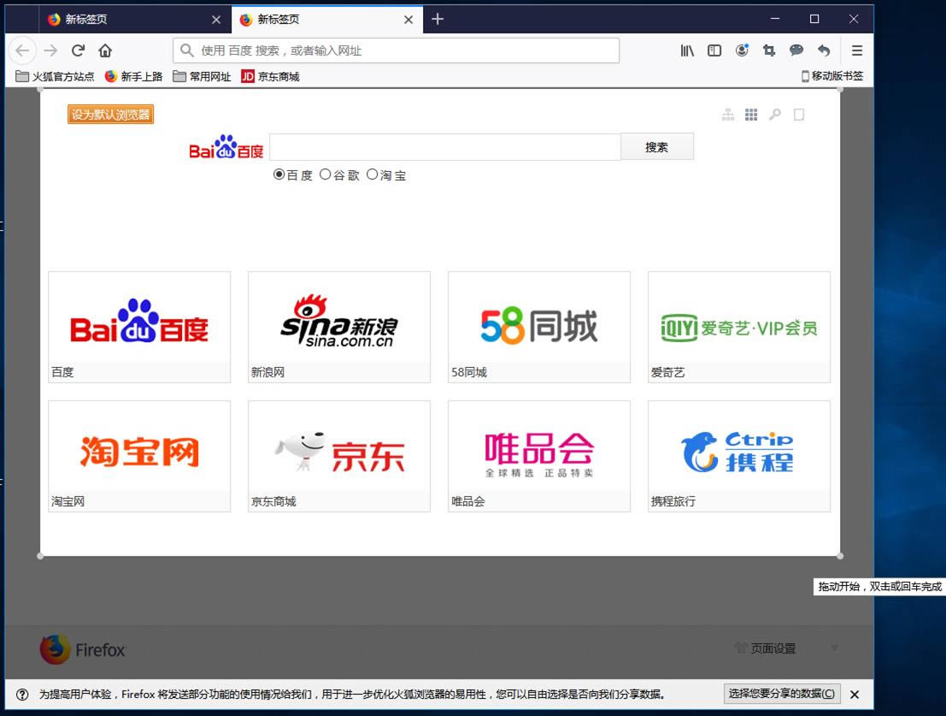The height and width of the screenshot is (716, 946).
Task: Click the grid view icon
Action: [x=751, y=115]
